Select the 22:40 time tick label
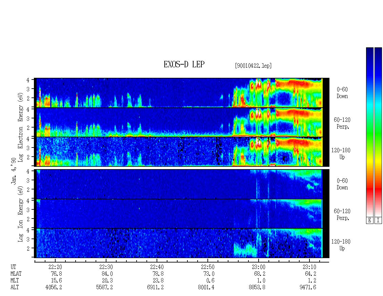 (x=157, y=267)
